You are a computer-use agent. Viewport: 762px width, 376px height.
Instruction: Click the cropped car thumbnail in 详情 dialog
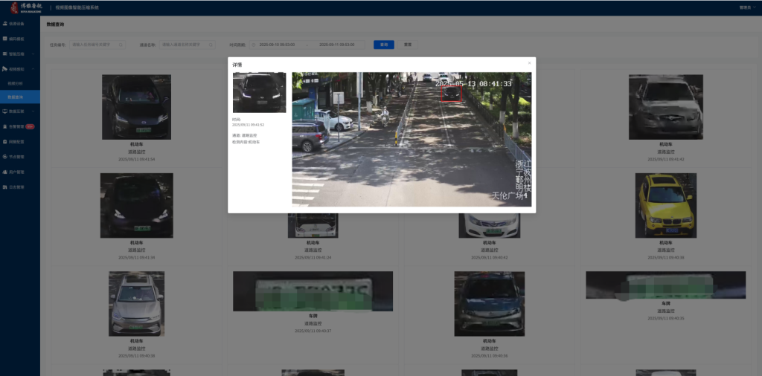(x=259, y=92)
